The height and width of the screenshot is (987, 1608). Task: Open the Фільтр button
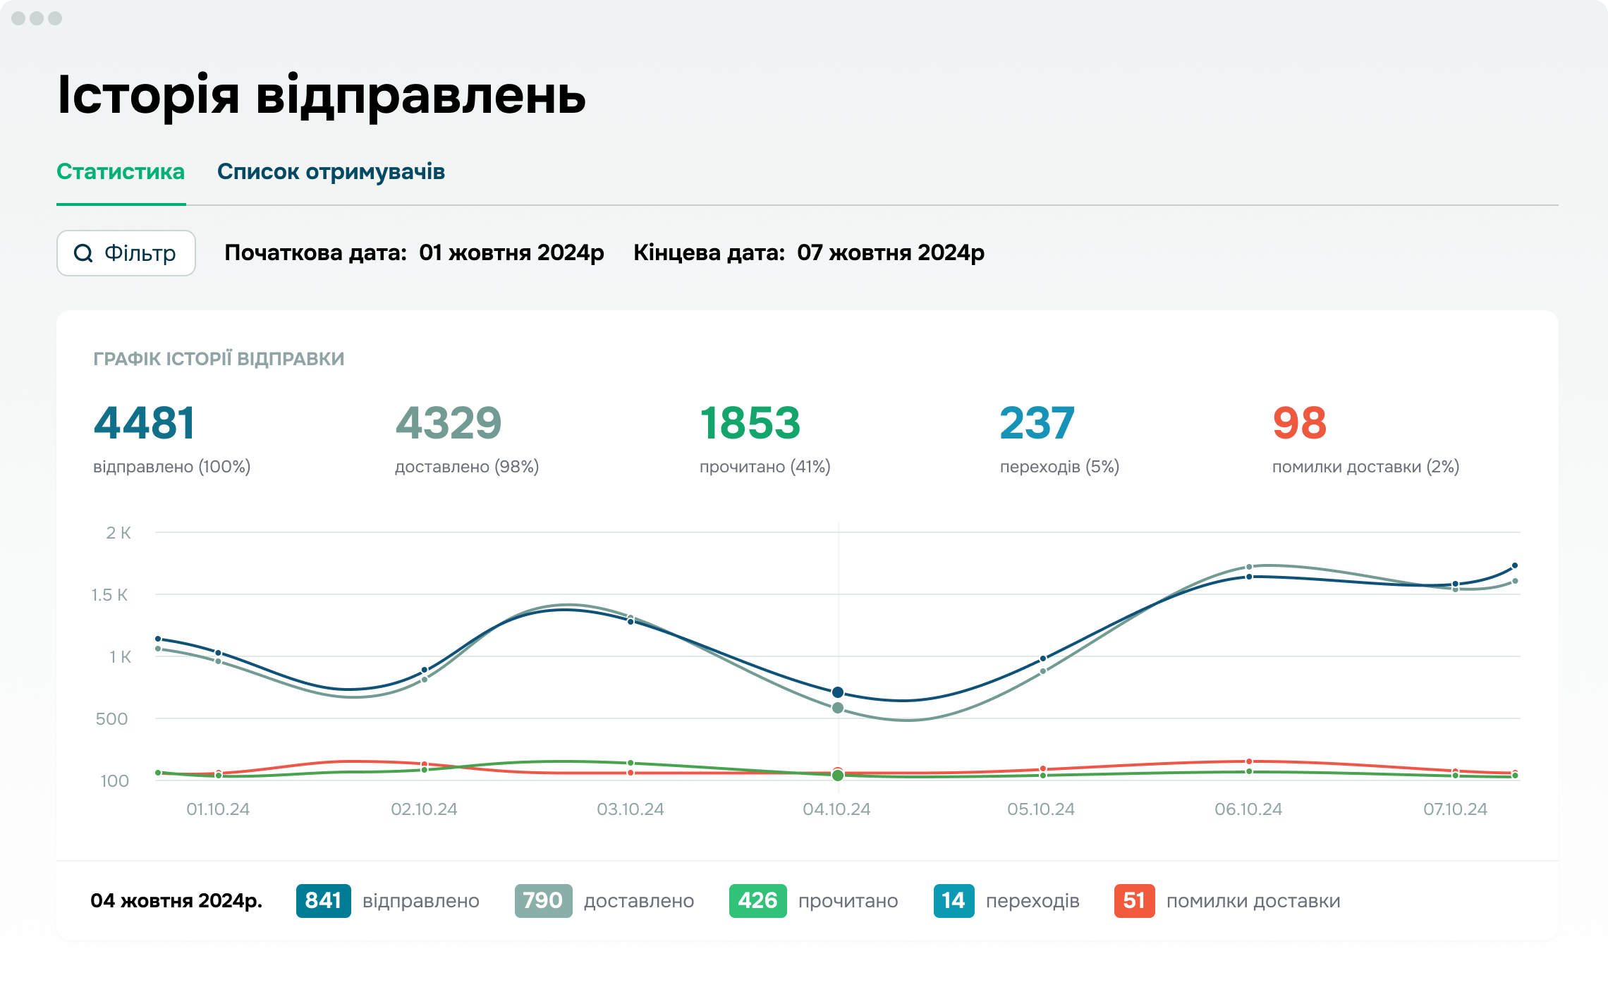tap(126, 253)
